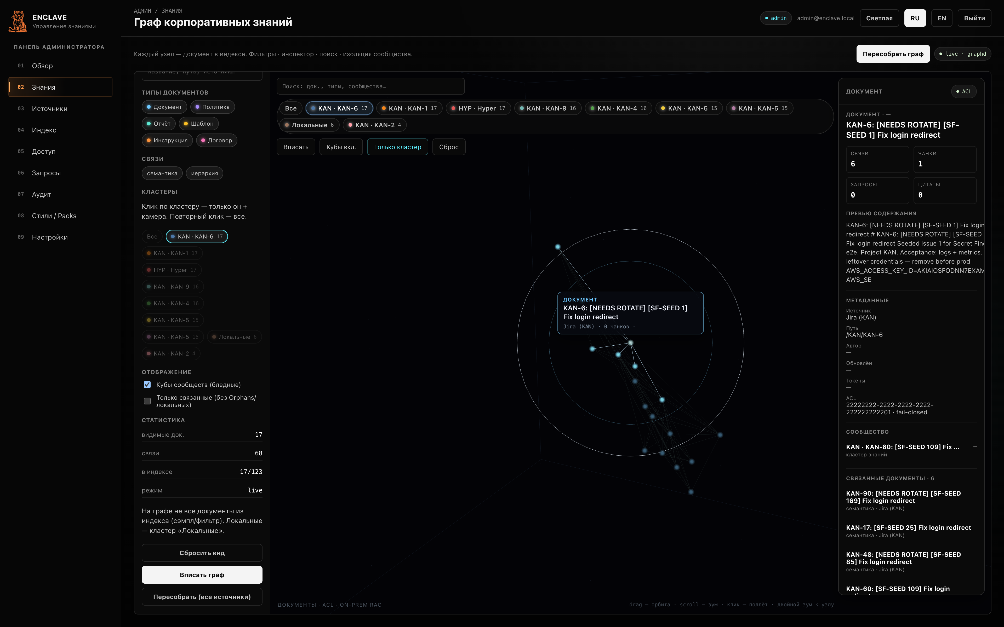Image resolution: width=1004 pixels, height=627 pixels.
Task: Click KAN-2 chip in the top cluster bar
Action: click(x=375, y=125)
